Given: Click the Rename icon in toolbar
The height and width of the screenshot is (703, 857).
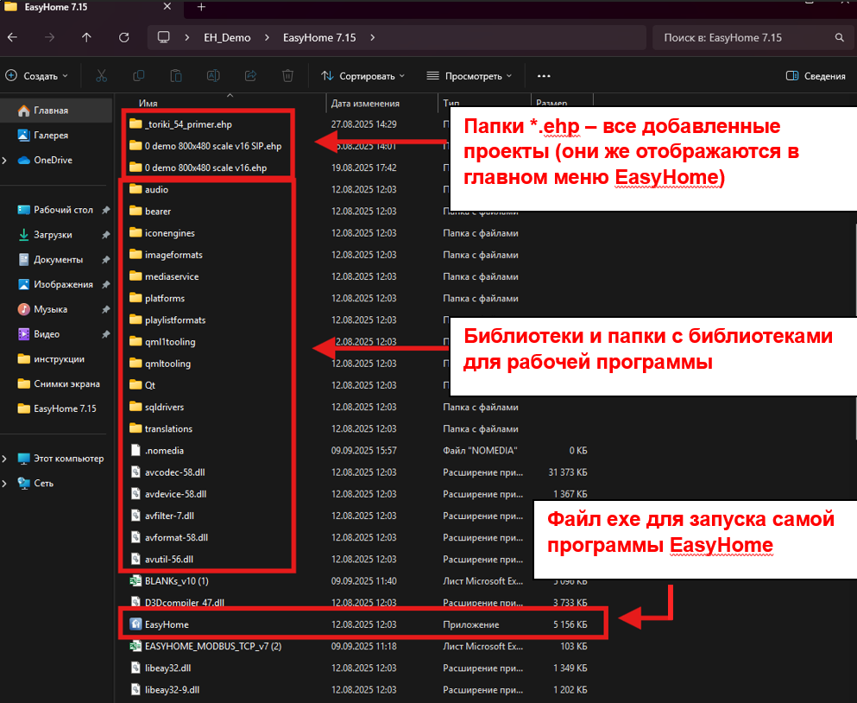Looking at the screenshot, I should point(213,76).
